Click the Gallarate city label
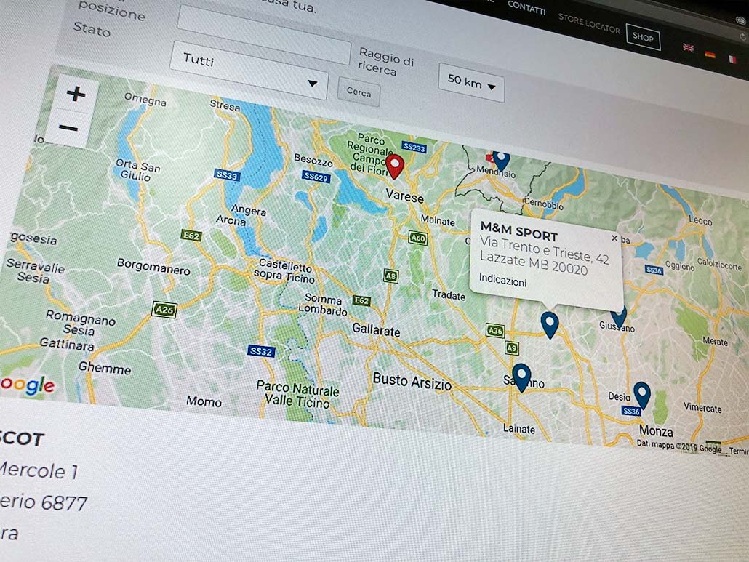The height and width of the screenshot is (562, 749). point(376,329)
